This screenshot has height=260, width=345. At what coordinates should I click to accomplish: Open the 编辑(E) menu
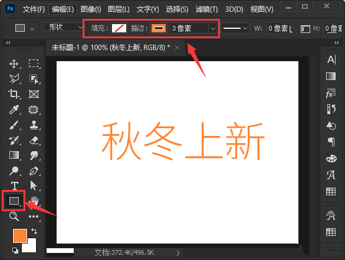point(63,9)
